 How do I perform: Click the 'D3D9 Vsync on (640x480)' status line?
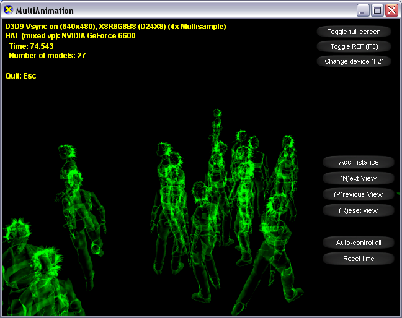pos(115,27)
